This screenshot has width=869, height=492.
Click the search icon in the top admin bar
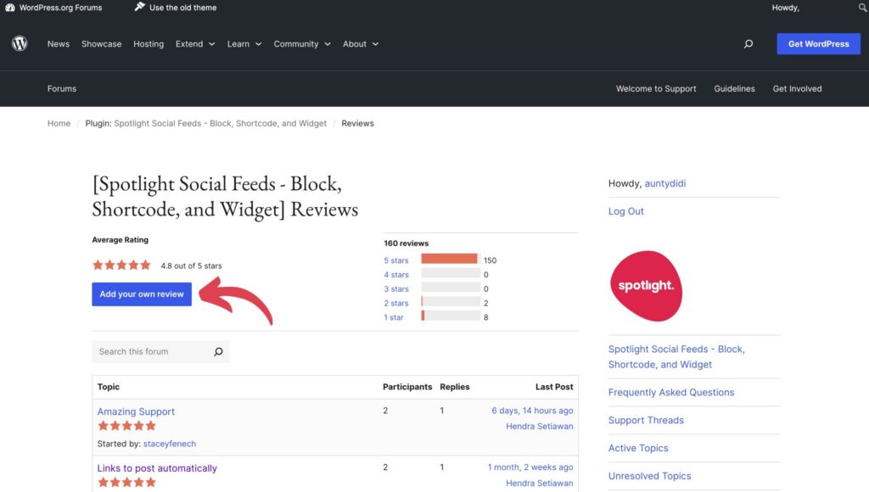(862, 7)
